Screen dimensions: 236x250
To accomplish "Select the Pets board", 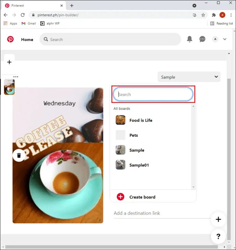I will (151, 135).
